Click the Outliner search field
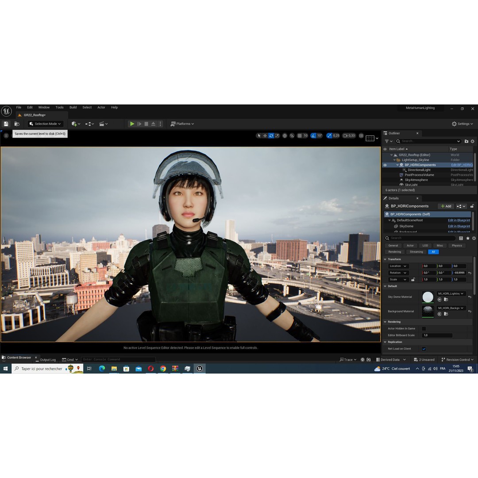Screen dimensions: 478x478 coord(428,141)
